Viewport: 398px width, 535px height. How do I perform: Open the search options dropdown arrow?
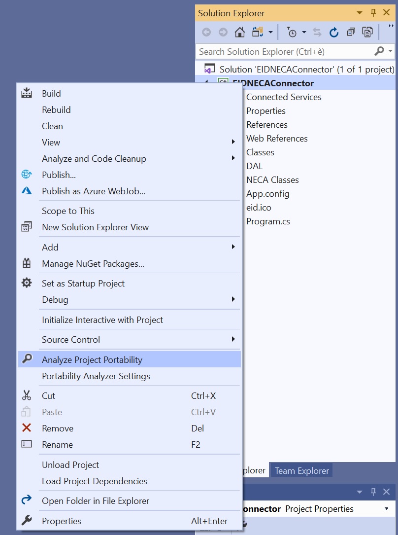point(391,51)
